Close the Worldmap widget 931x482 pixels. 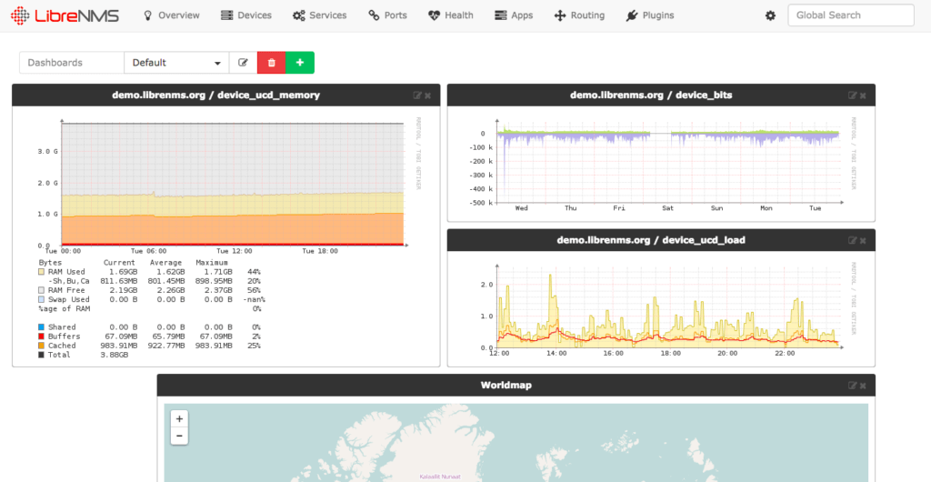click(x=863, y=386)
